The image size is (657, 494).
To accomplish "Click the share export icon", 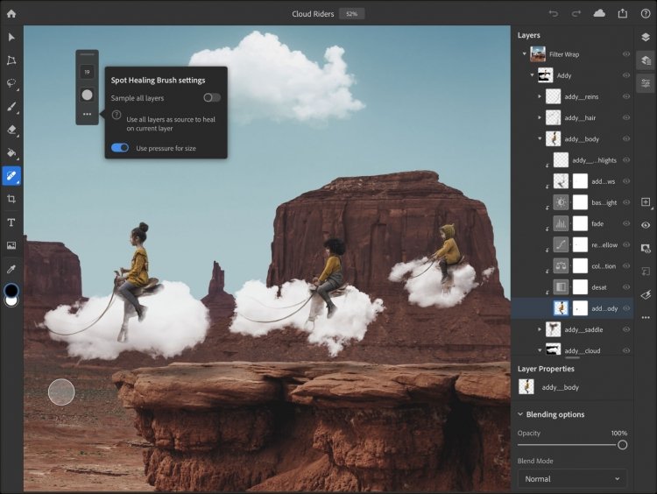I will (x=623, y=13).
